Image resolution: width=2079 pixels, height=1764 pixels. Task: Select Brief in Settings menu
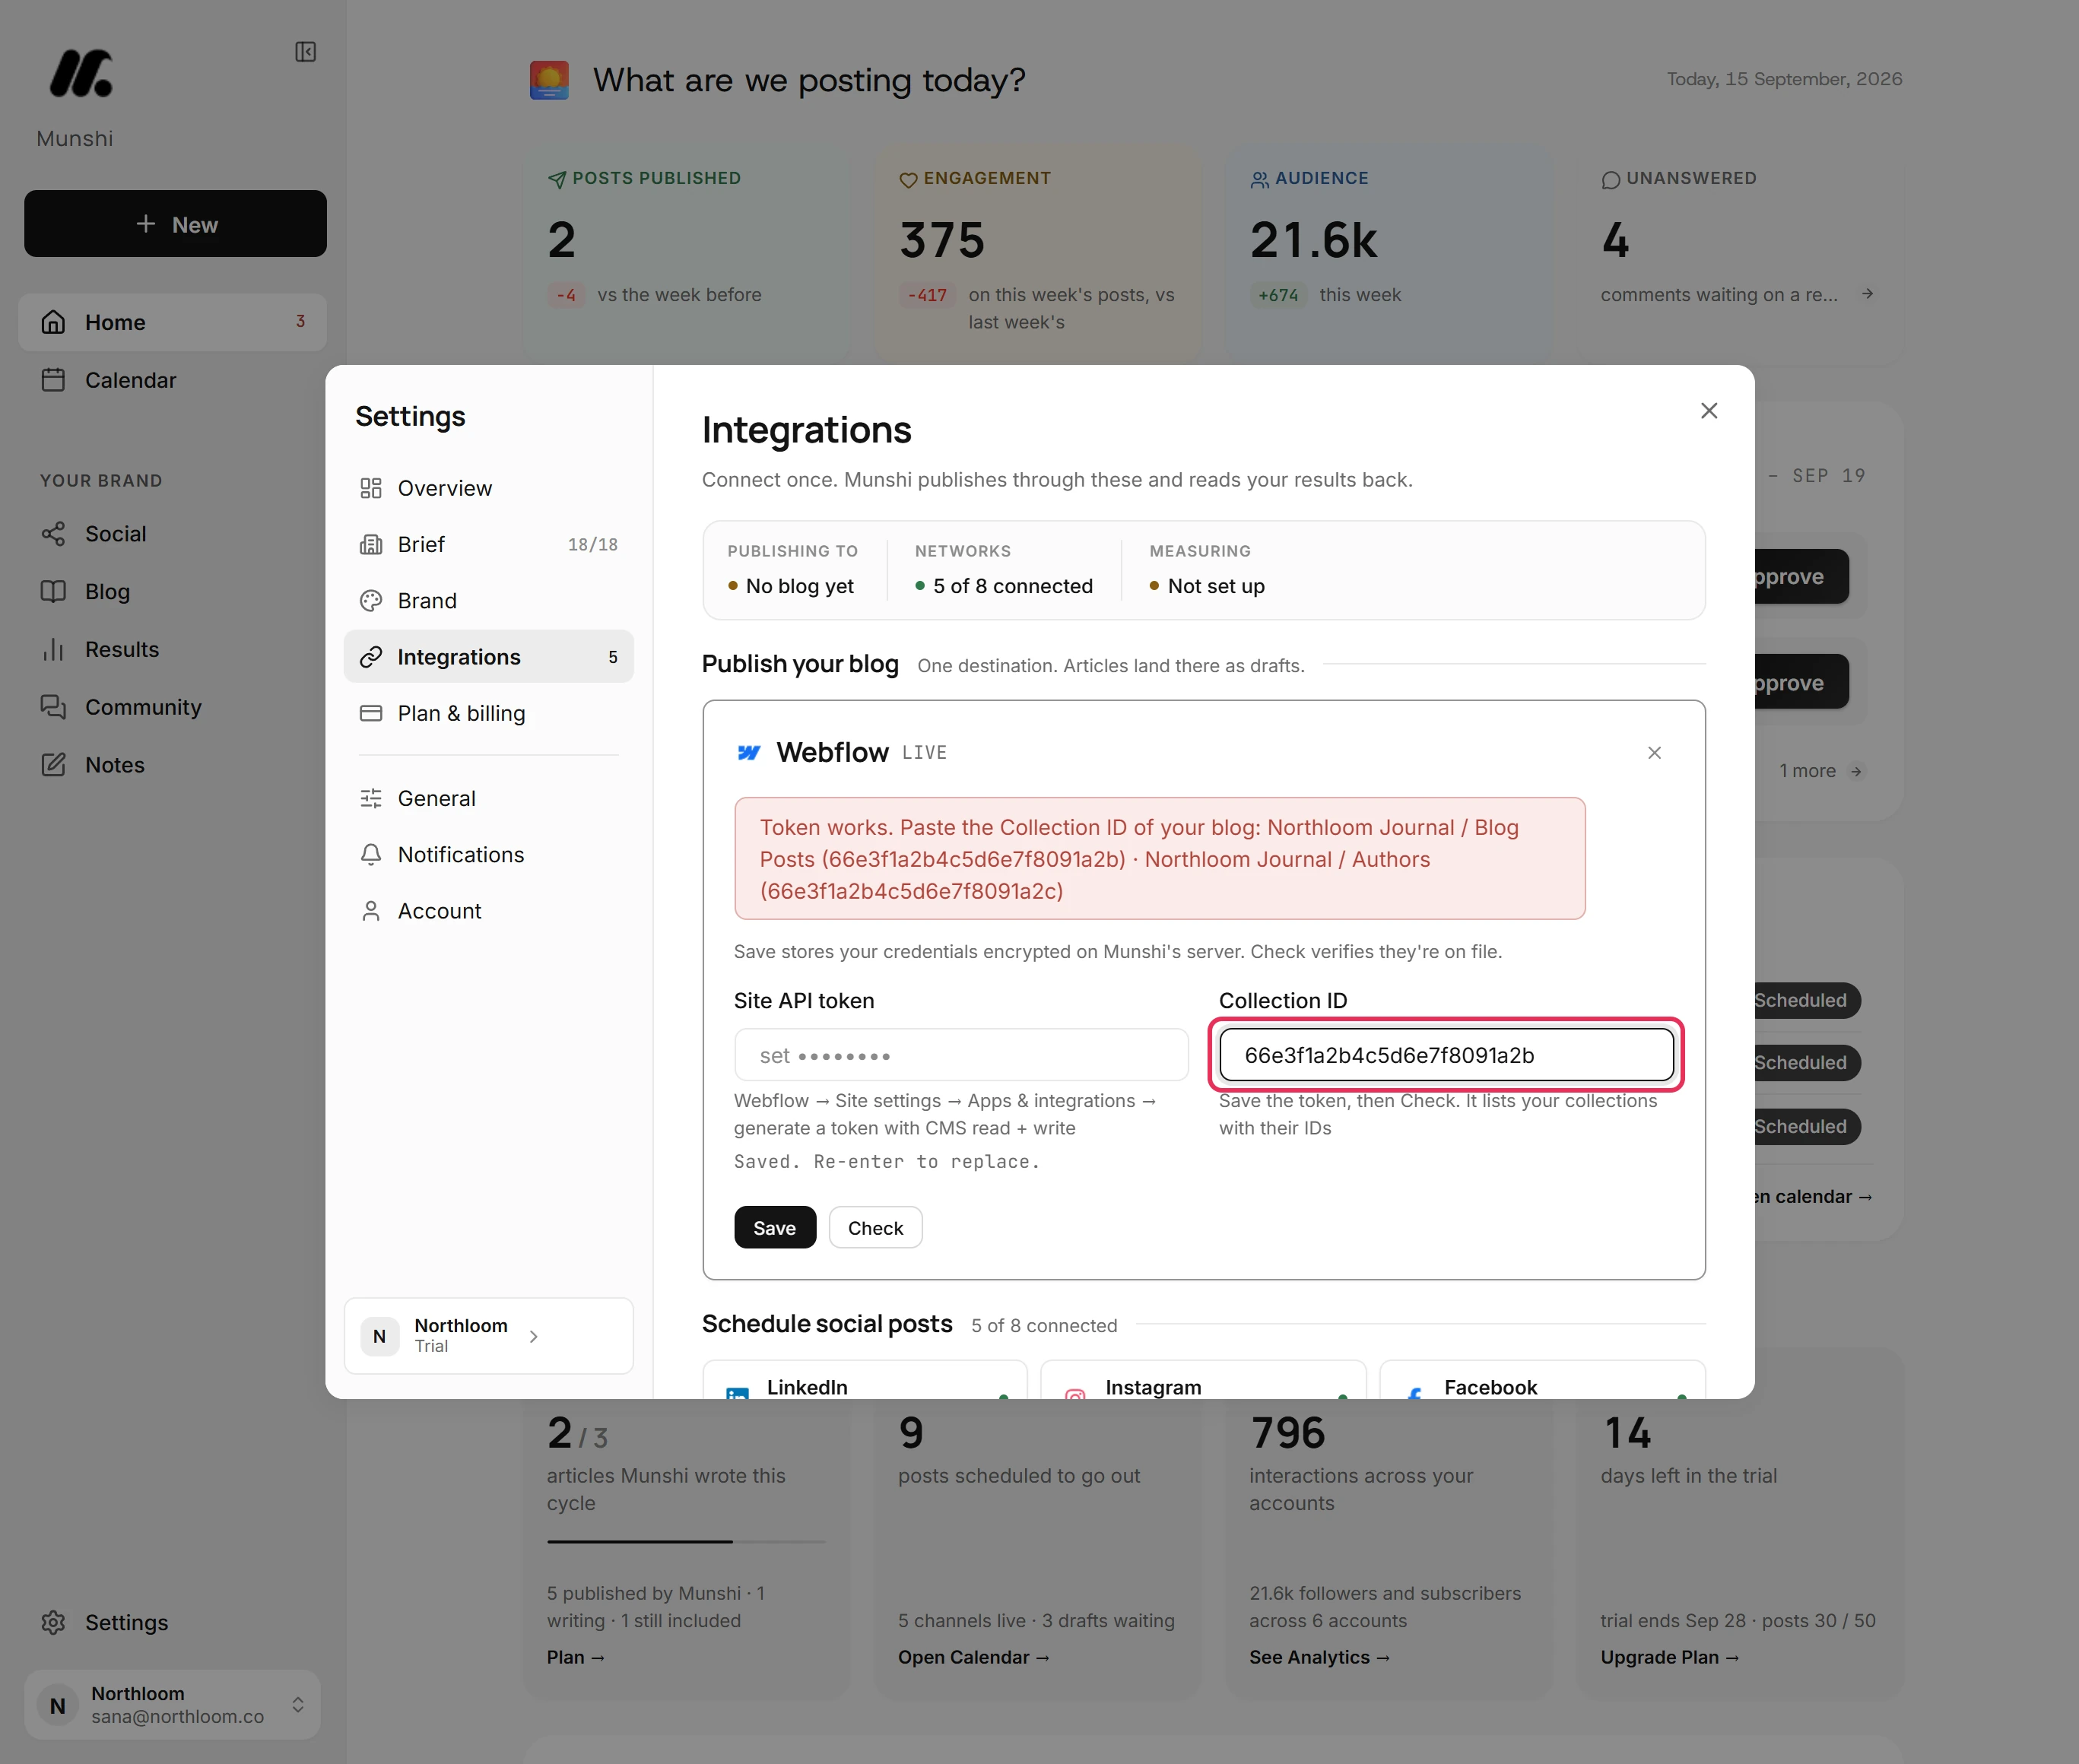click(x=488, y=544)
